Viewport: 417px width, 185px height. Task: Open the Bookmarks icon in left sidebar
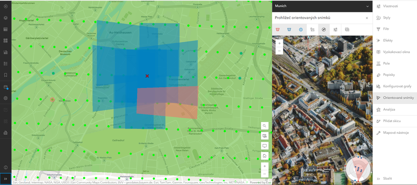(x=5, y=75)
